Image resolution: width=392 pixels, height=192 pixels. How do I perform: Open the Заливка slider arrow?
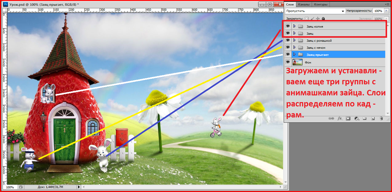(x=387, y=19)
